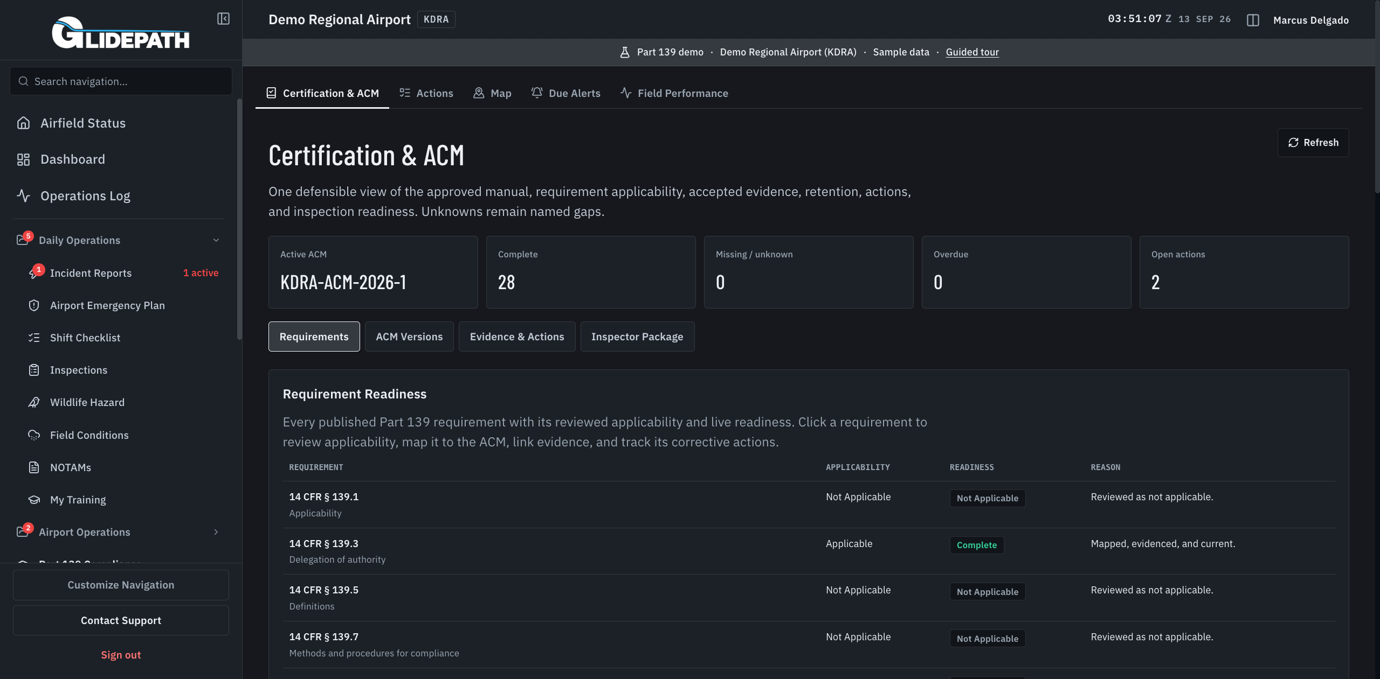Collapse the sidebar with the panel icon
Image resolution: width=1380 pixels, height=679 pixels.
tap(223, 19)
